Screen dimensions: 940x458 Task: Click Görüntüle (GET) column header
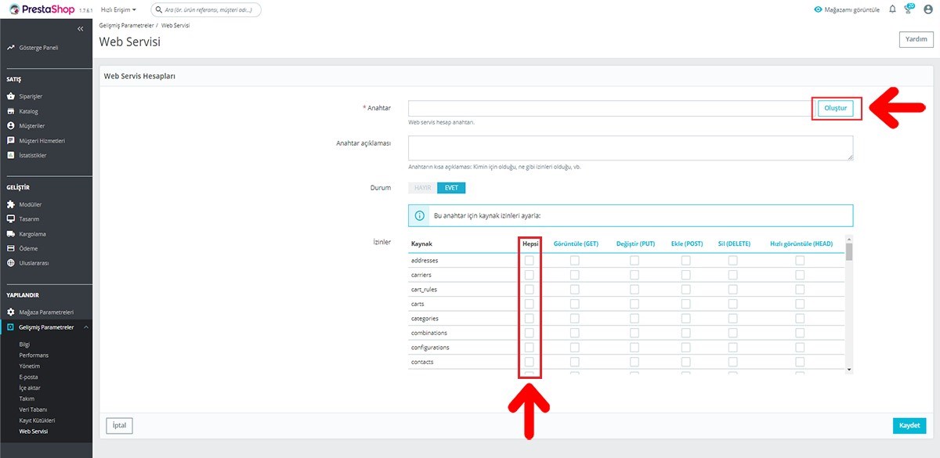tap(576, 243)
